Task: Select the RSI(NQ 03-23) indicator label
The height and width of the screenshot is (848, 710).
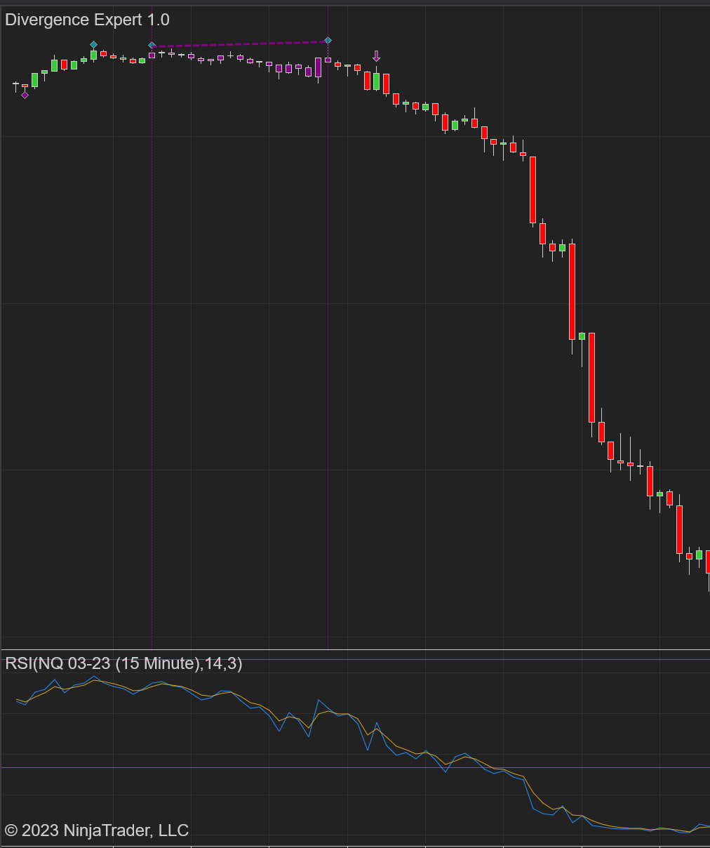Action: [x=123, y=663]
